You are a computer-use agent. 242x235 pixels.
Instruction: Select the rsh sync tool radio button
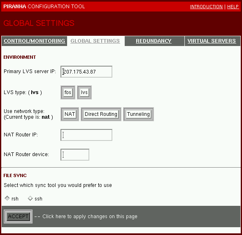coord(7,198)
